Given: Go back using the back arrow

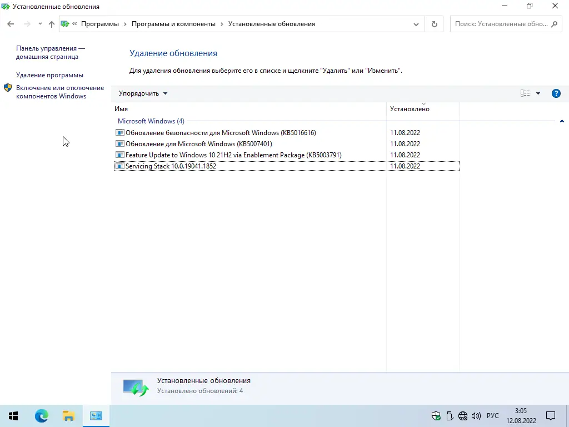Looking at the screenshot, I should point(11,24).
